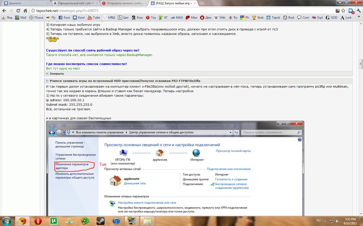
Task: Open the Com bookmark
Action: pyautogui.click(x=303, y=18)
